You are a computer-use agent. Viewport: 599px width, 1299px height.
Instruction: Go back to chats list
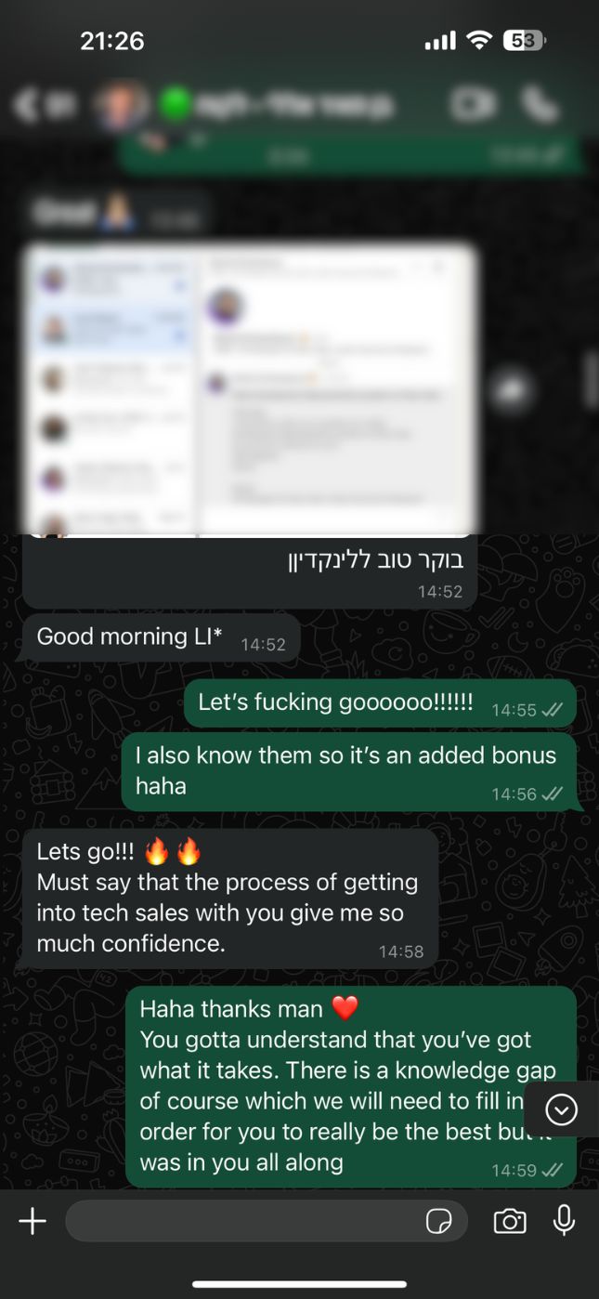[x=43, y=105]
